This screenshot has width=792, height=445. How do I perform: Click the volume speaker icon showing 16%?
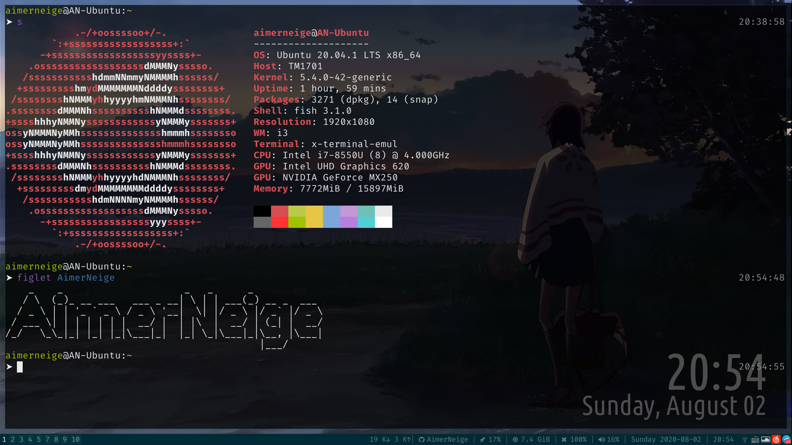601,440
